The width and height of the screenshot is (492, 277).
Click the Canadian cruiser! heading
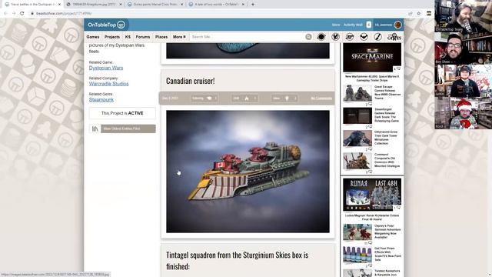191,81
